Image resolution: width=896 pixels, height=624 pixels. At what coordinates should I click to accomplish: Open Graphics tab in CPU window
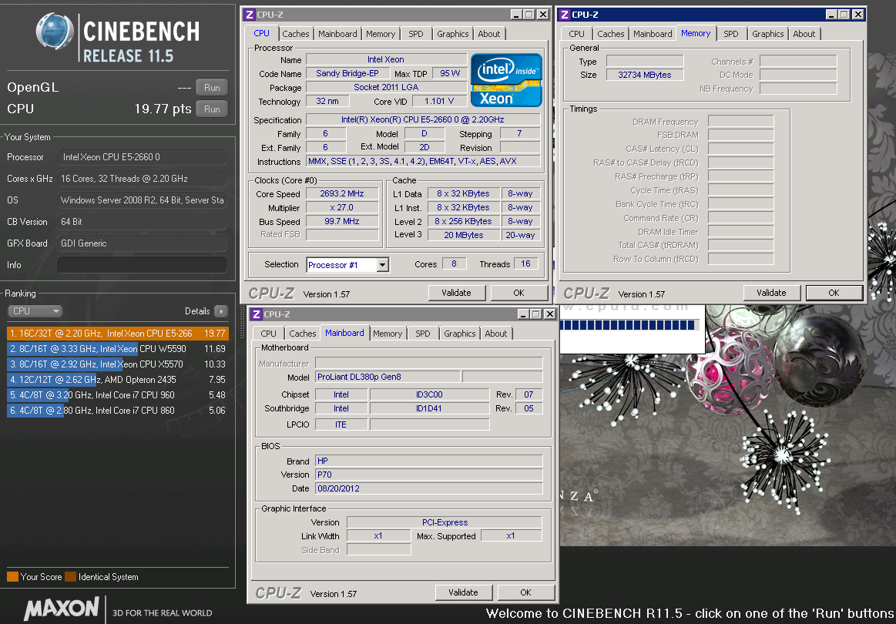tap(452, 34)
